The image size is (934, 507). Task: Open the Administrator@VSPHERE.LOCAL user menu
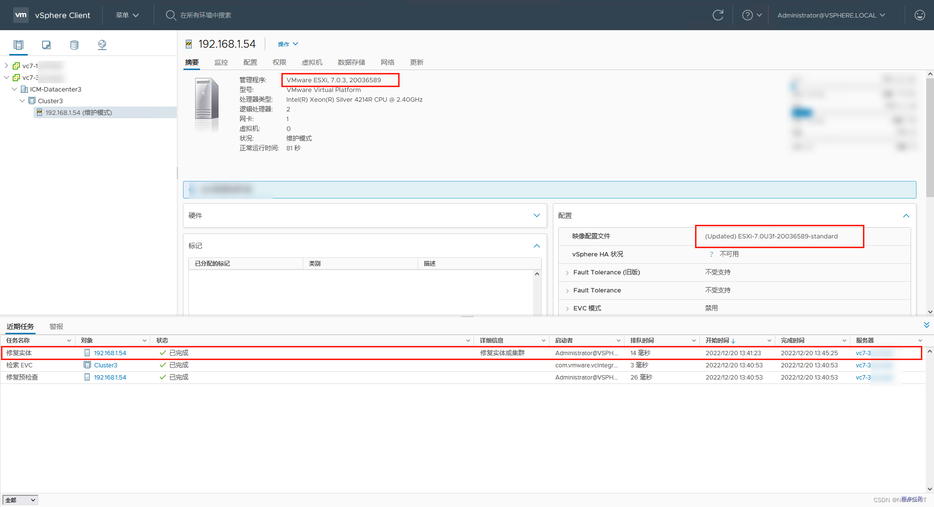[x=831, y=15]
